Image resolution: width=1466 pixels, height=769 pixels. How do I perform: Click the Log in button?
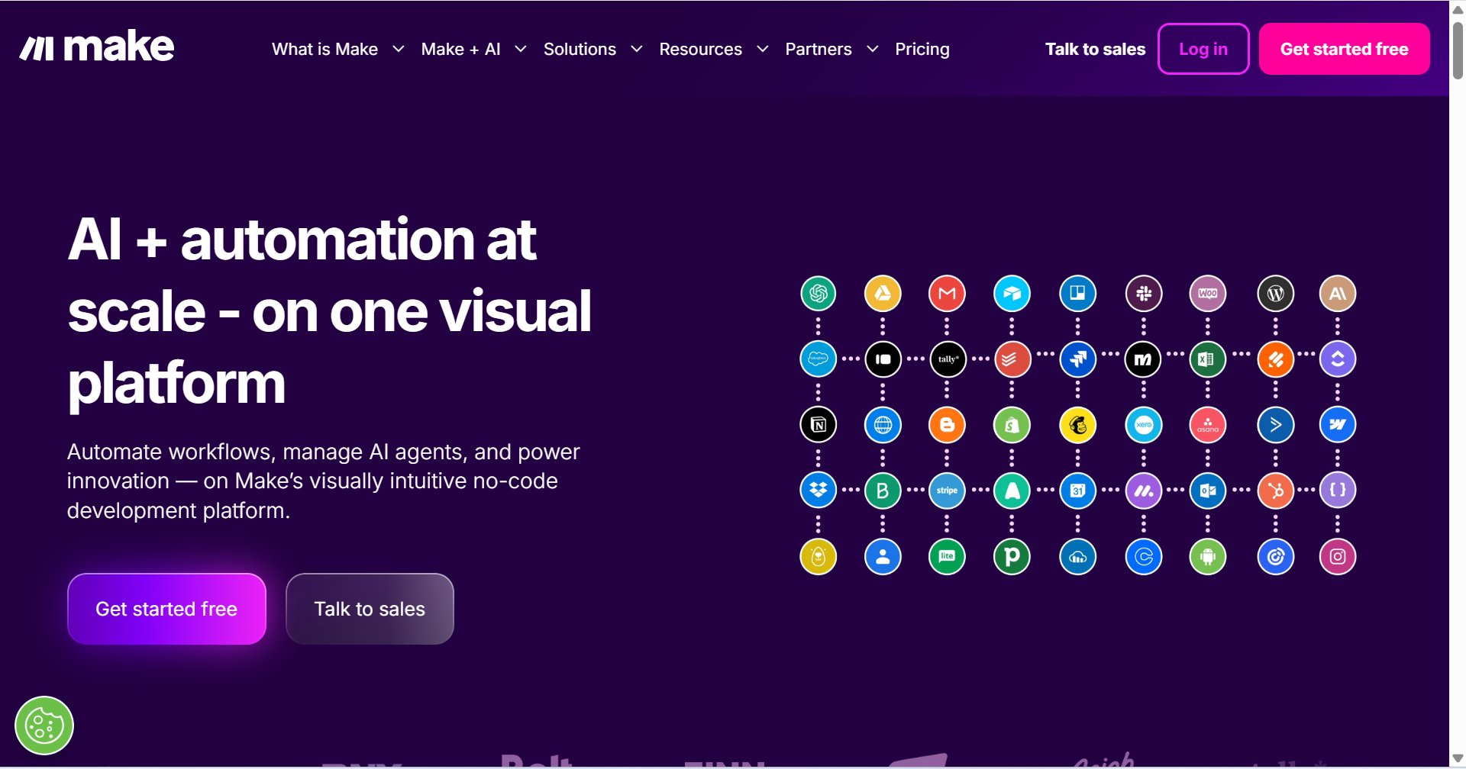pyautogui.click(x=1203, y=50)
